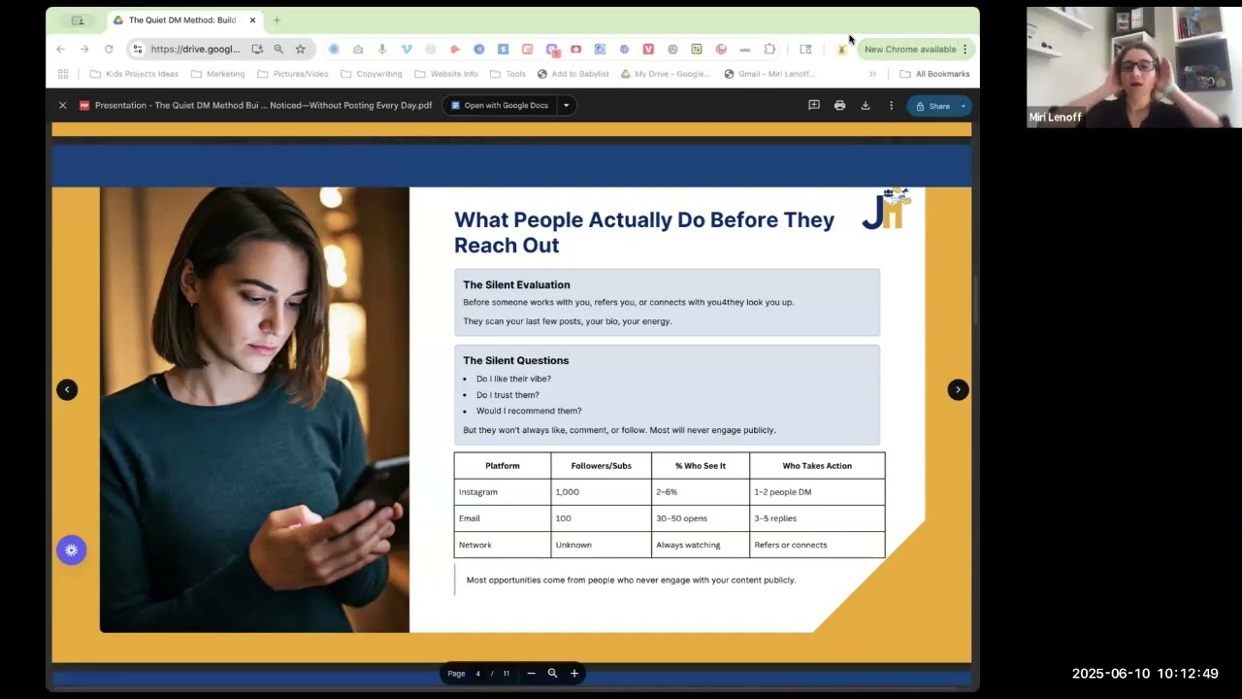This screenshot has height=699, width=1242.
Task: Bookmark this page with the star icon
Action: (x=301, y=50)
